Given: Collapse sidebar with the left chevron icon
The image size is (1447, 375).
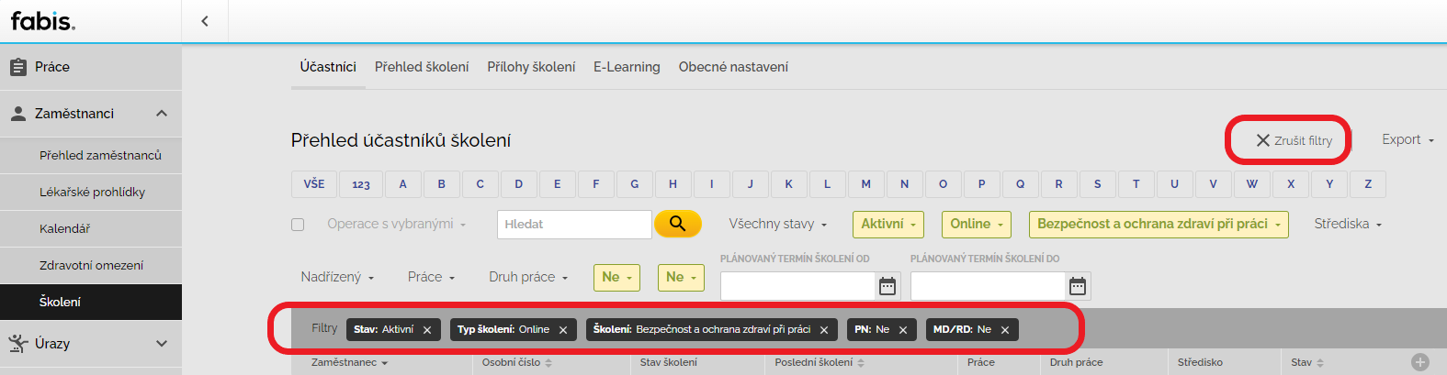Looking at the screenshot, I should point(205,21).
